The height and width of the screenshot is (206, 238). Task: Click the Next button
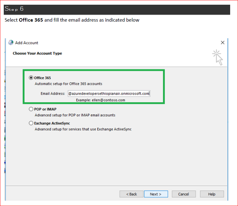click(x=156, y=194)
